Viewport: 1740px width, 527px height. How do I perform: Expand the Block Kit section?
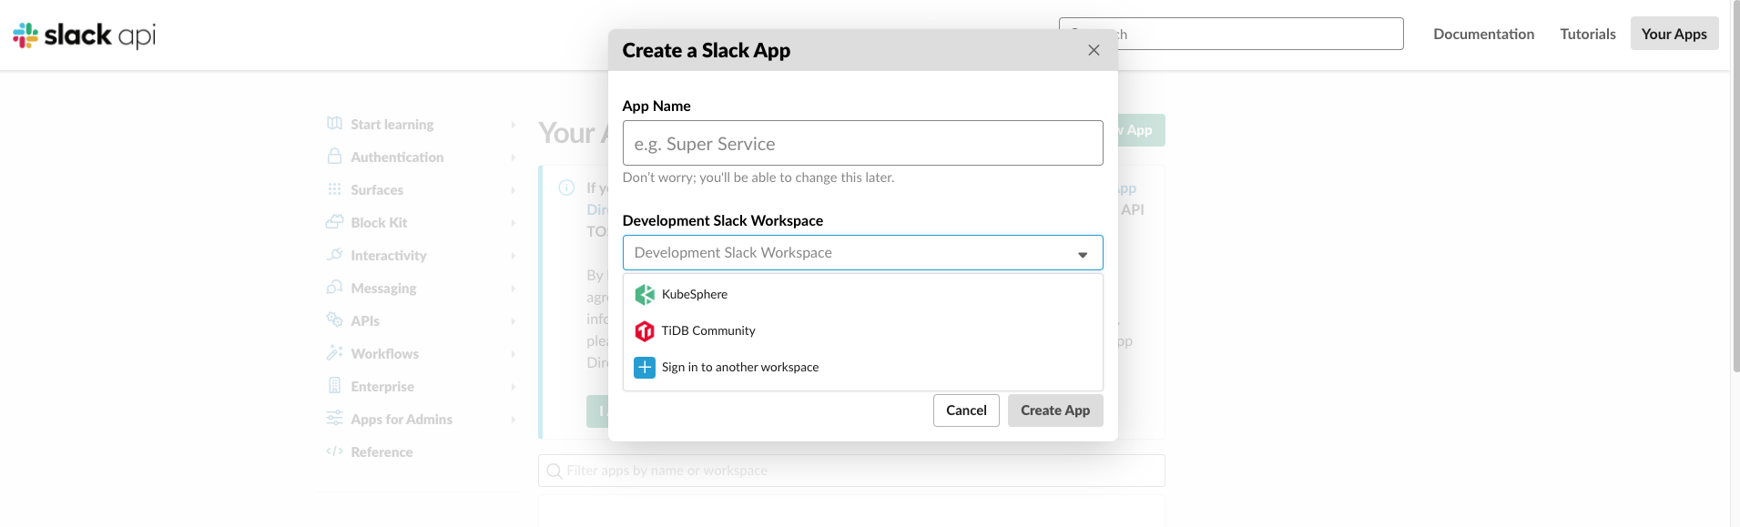click(514, 223)
